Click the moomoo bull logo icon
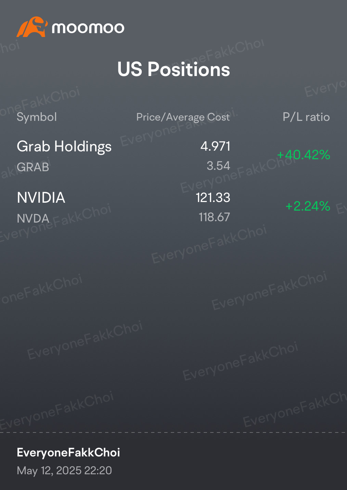Image resolution: width=347 pixels, height=490 pixels. (x=32, y=27)
